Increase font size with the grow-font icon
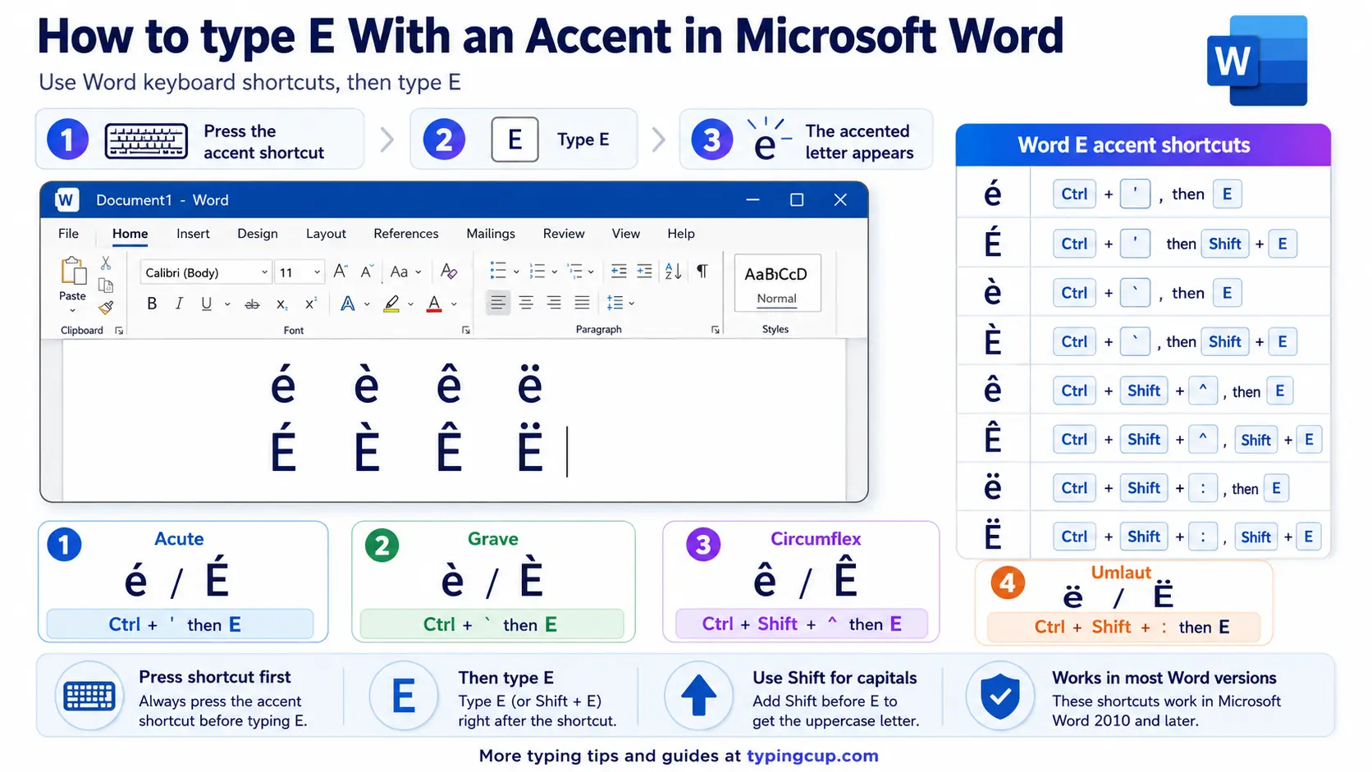The height and width of the screenshot is (772, 1372). [x=341, y=272]
